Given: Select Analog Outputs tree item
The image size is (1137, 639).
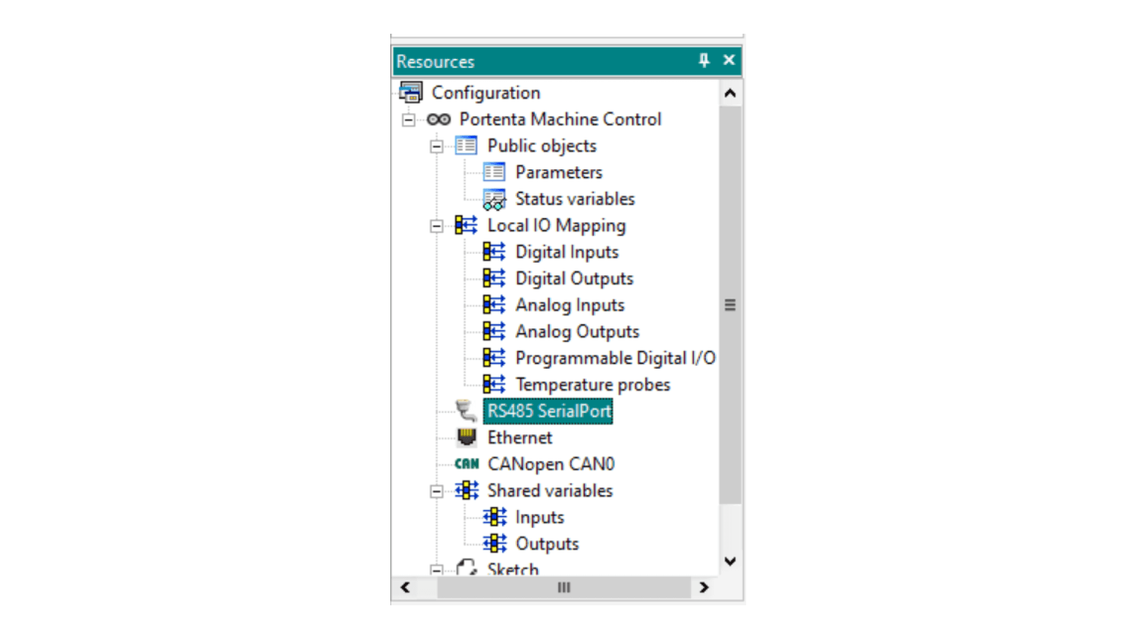Looking at the screenshot, I should pyautogui.click(x=577, y=331).
